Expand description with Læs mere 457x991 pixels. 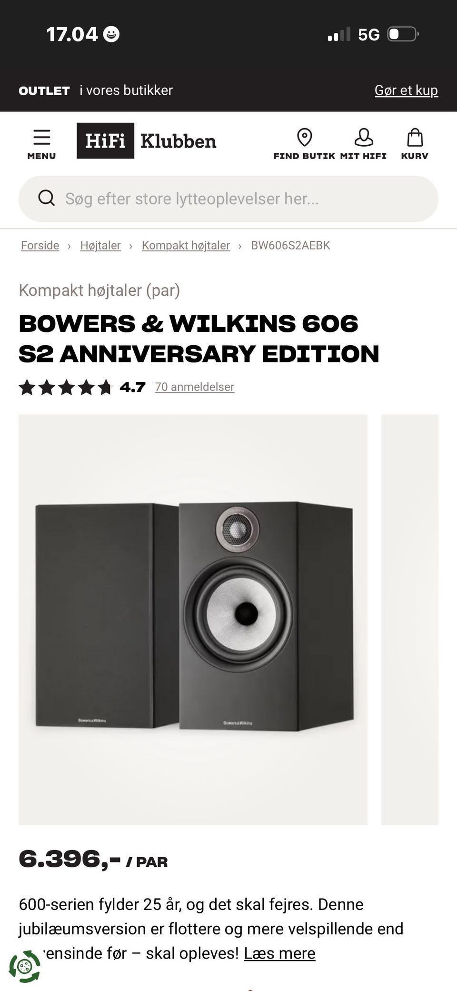(279, 953)
